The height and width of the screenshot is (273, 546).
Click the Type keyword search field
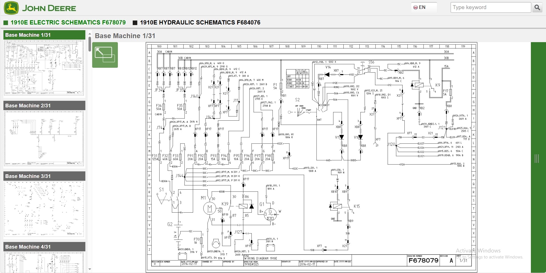pos(490,7)
